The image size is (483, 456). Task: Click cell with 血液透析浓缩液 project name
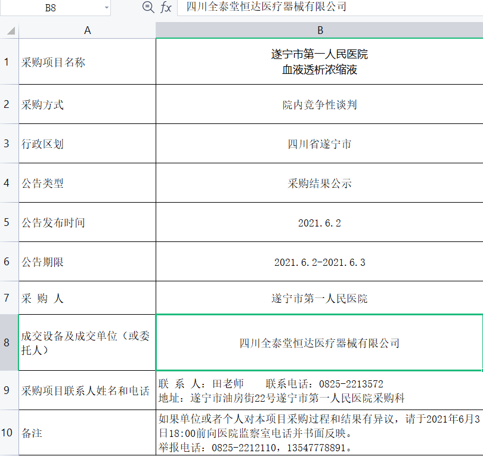coord(320,61)
